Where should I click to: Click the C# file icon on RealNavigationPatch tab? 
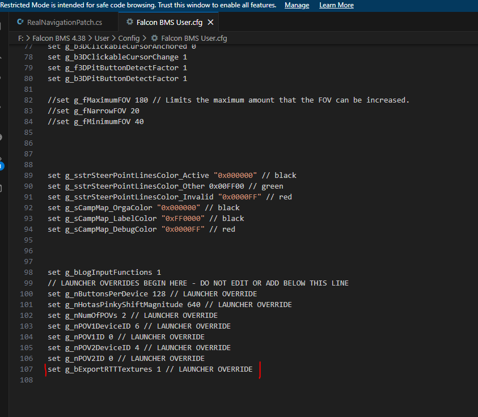click(20, 22)
